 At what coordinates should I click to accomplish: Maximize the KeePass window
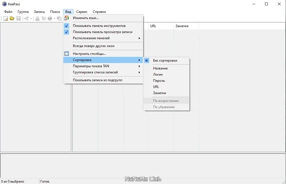click(x=266, y=4)
